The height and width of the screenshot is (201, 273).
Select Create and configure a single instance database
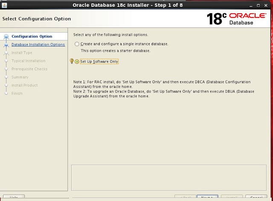[77, 44]
